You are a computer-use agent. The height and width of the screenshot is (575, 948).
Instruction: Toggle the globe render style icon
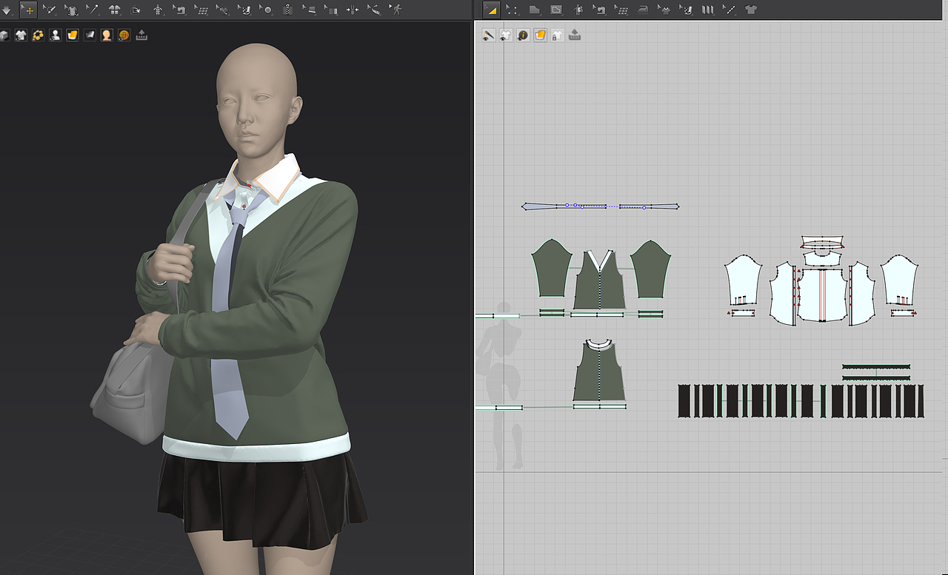click(x=124, y=35)
